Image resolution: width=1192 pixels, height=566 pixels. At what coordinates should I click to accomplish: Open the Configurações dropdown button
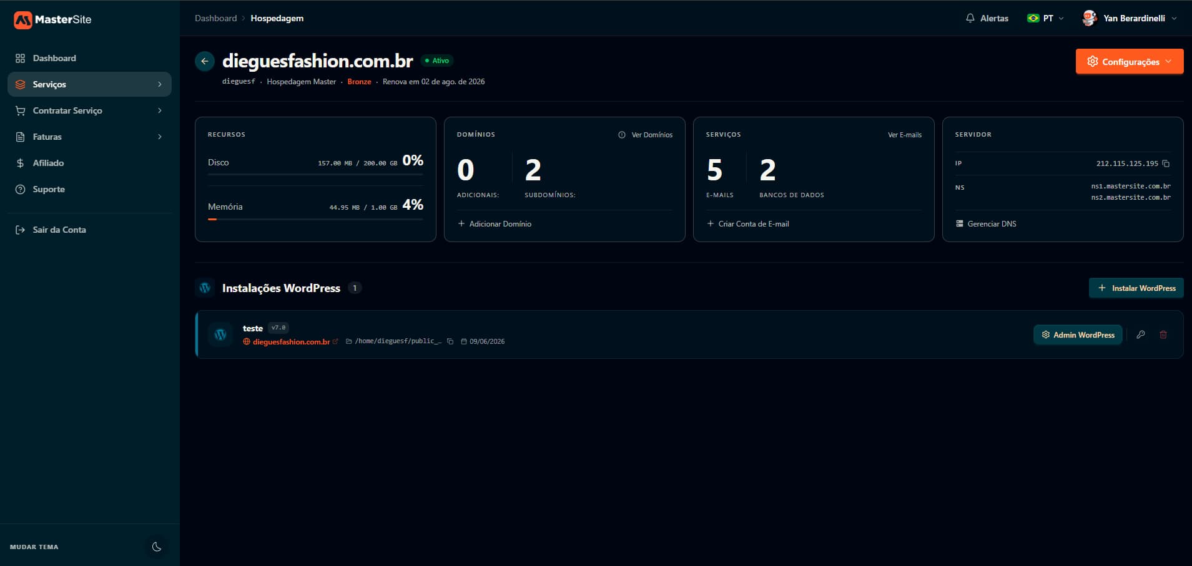click(1129, 61)
